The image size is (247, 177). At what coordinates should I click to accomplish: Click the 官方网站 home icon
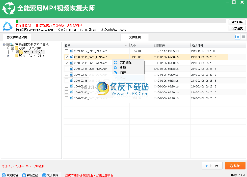(x=3, y=175)
